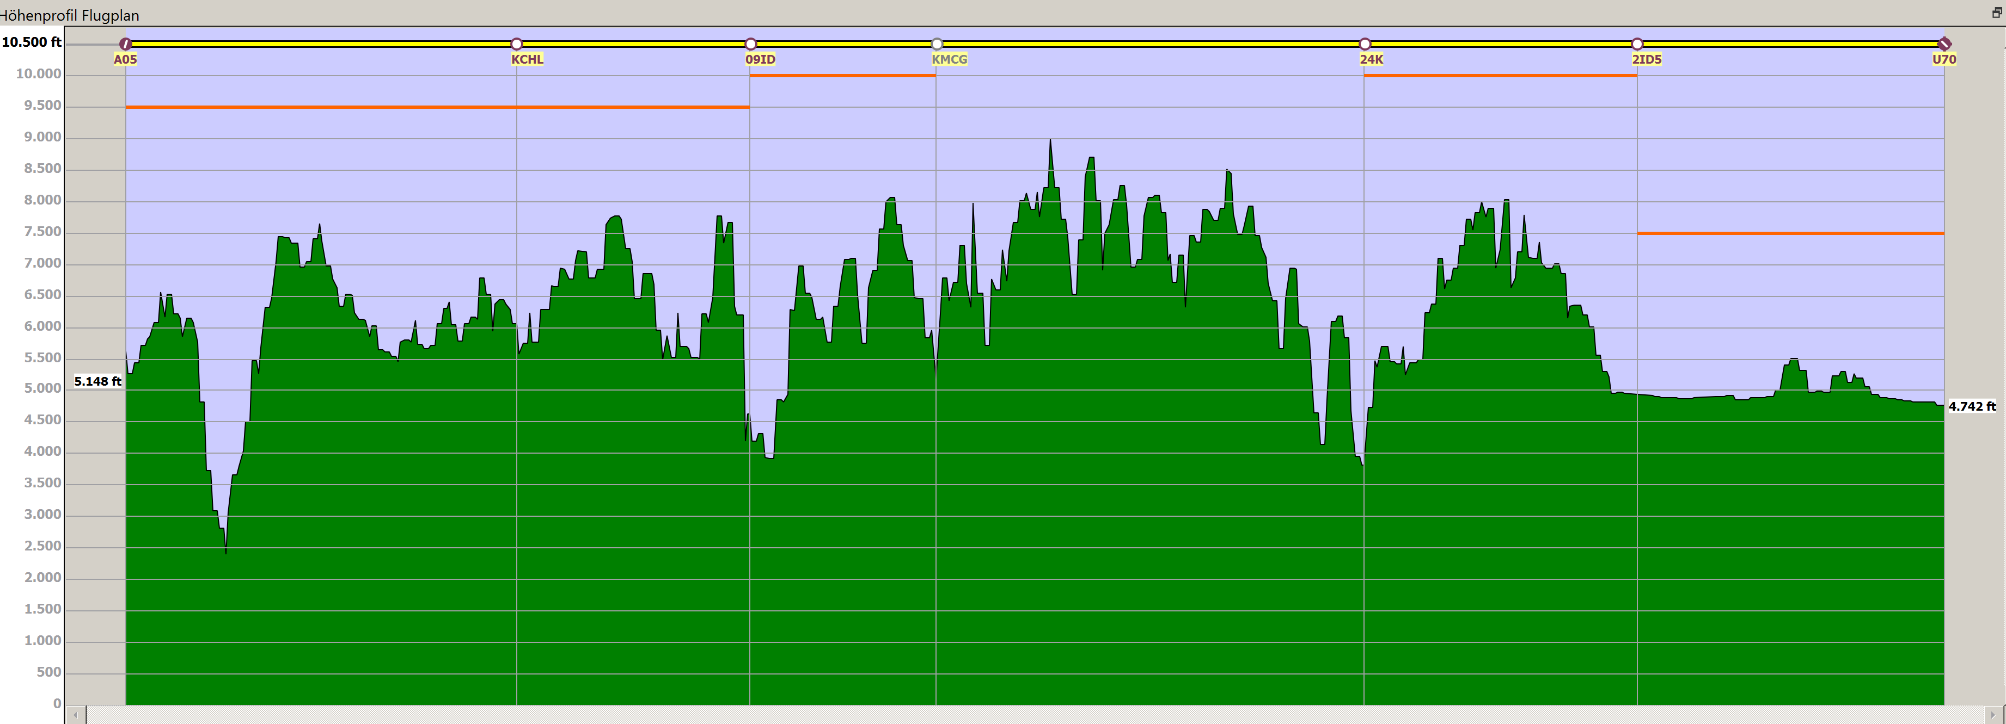The height and width of the screenshot is (724, 2006).
Task: Click the 9.000 altitude axis label
Action: click(42, 137)
